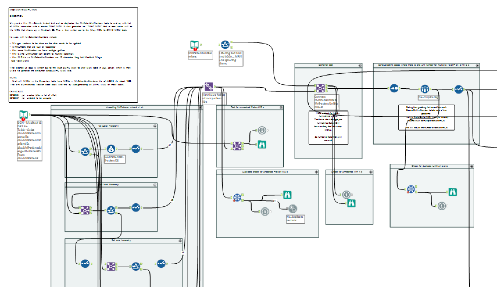The height and width of the screenshot is (287, 497).
Task: Collapse the 3rd Level Hierarchy container
Action: (x=180, y=241)
